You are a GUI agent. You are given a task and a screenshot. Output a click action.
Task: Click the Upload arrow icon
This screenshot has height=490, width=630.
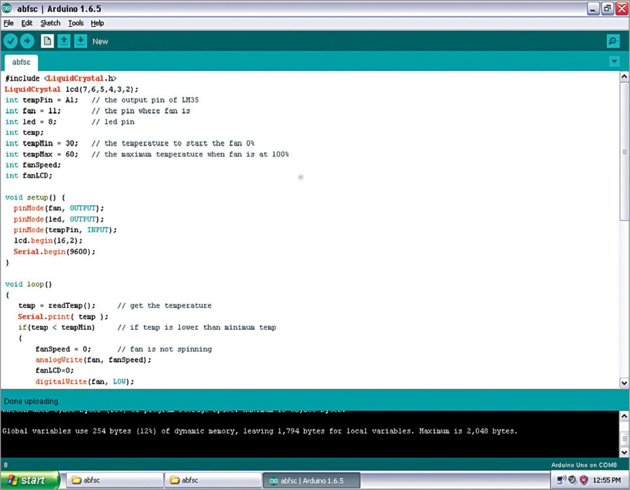click(27, 41)
